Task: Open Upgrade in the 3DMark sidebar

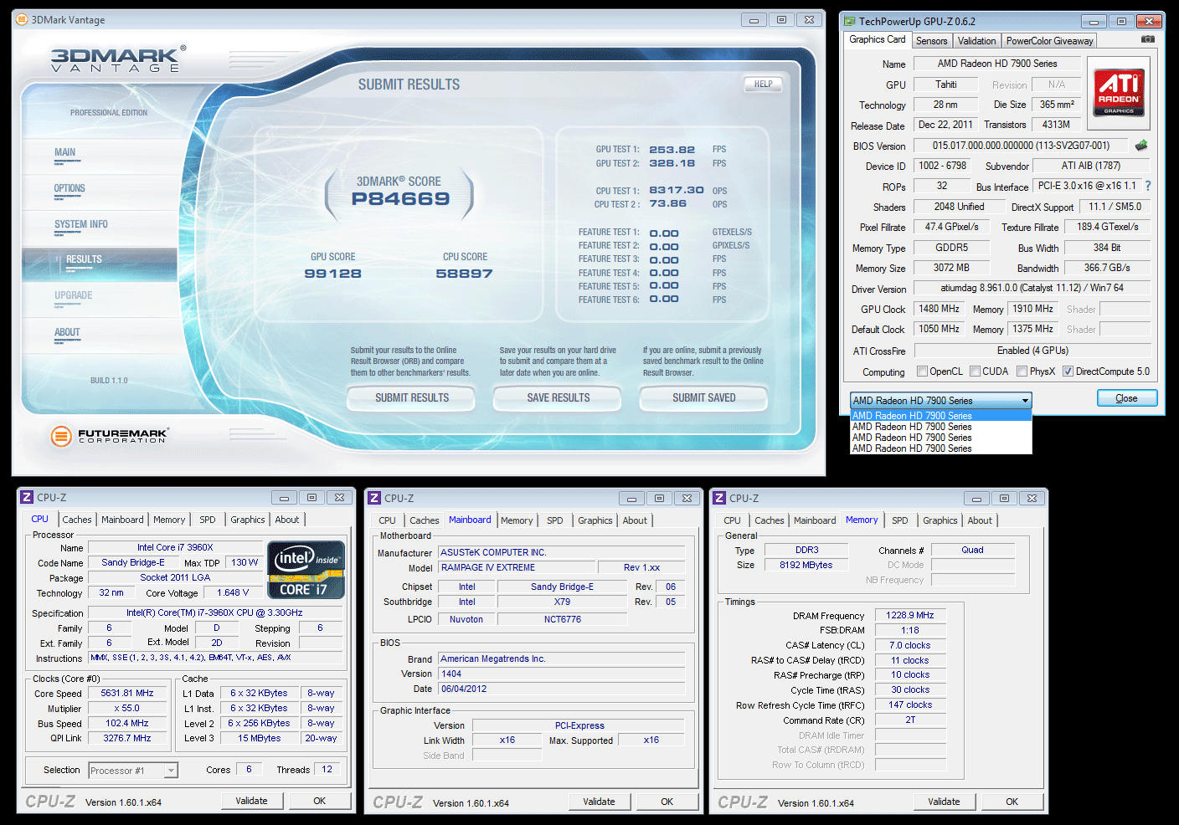Action: point(74,296)
